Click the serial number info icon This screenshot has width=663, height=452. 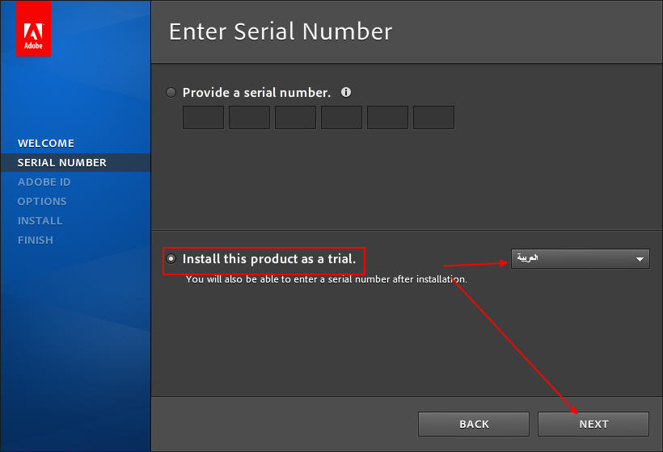[x=346, y=93]
